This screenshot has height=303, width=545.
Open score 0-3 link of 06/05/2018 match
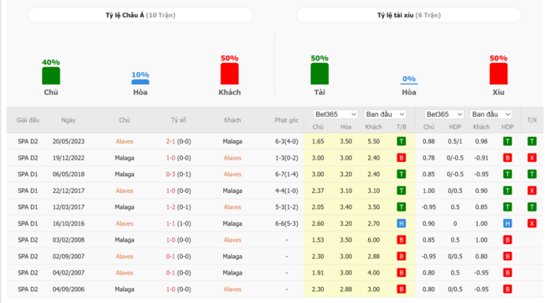[170, 174]
